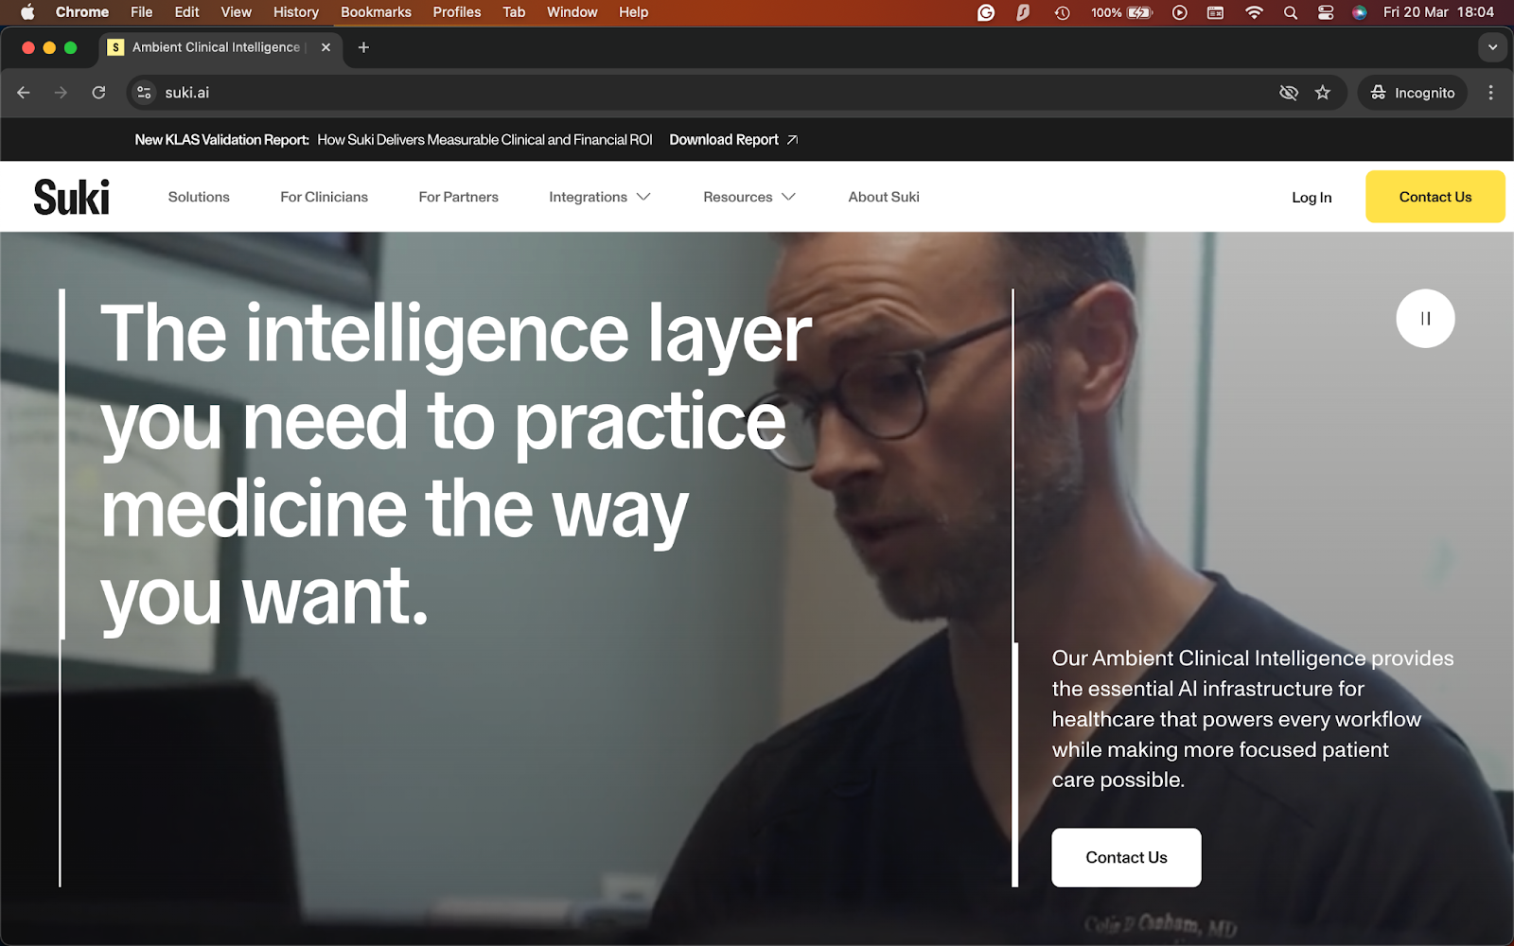Reload the suki.ai page
Screen dimensions: 1514x946
(x=98, y=93)
